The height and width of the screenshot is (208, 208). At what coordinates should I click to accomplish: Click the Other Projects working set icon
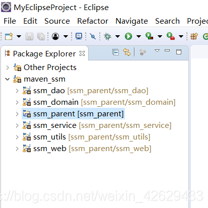click(x=17, y=67)
